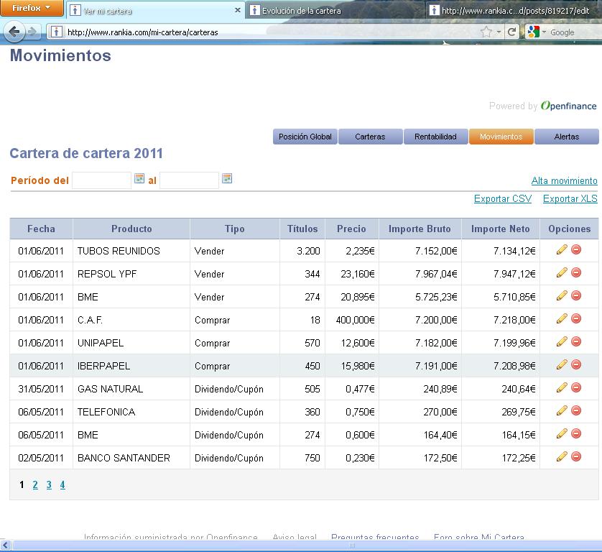Open the start date calendar picker

pyautogui.click(x=139, y=179)
